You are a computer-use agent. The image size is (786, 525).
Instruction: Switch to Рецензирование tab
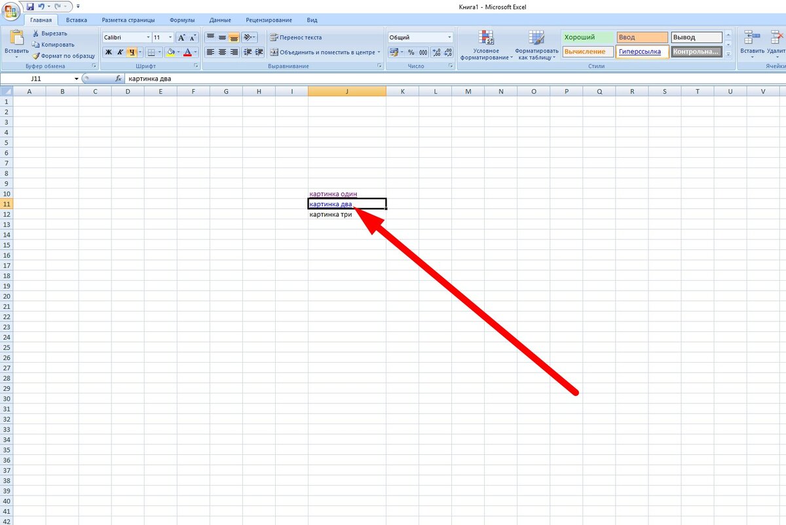click(x=267, y=20)
